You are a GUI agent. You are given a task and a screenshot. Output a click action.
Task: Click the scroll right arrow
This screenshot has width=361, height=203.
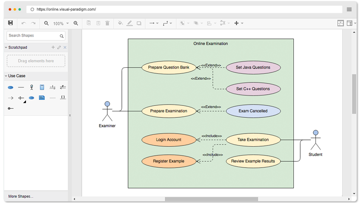click(349, 199)
